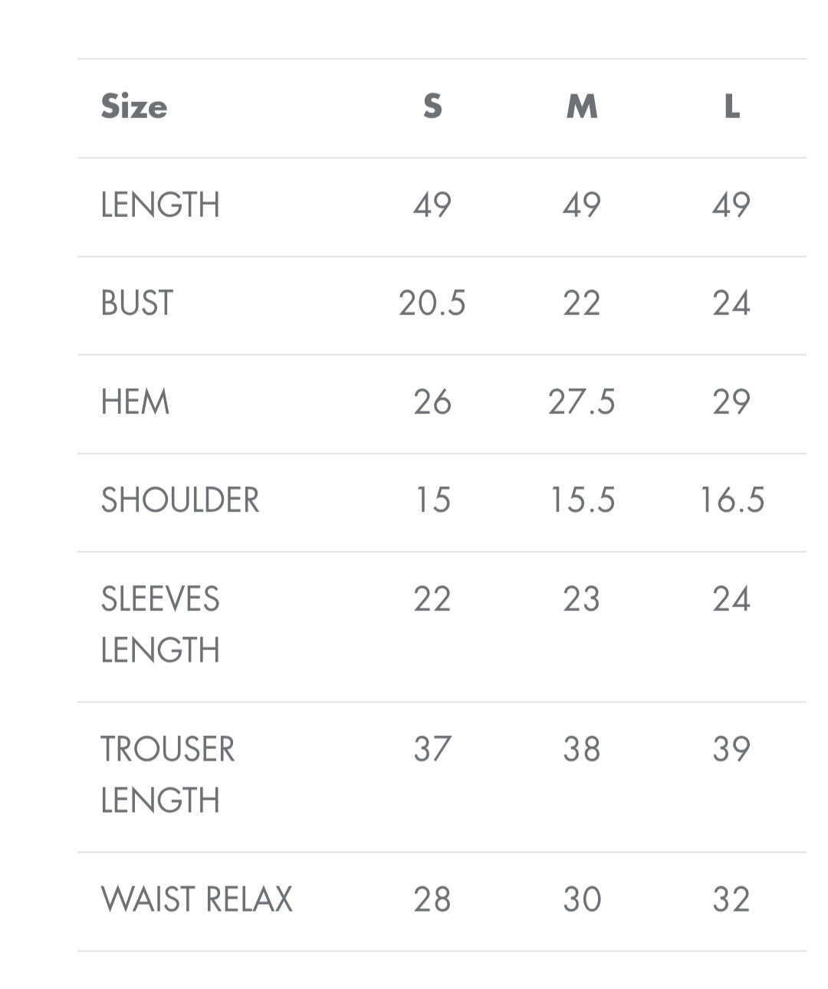Screen dimensions: 828x989
Task: Click trouser length value 39 for L
Action: pyautogui.click(x=731, y=750)
